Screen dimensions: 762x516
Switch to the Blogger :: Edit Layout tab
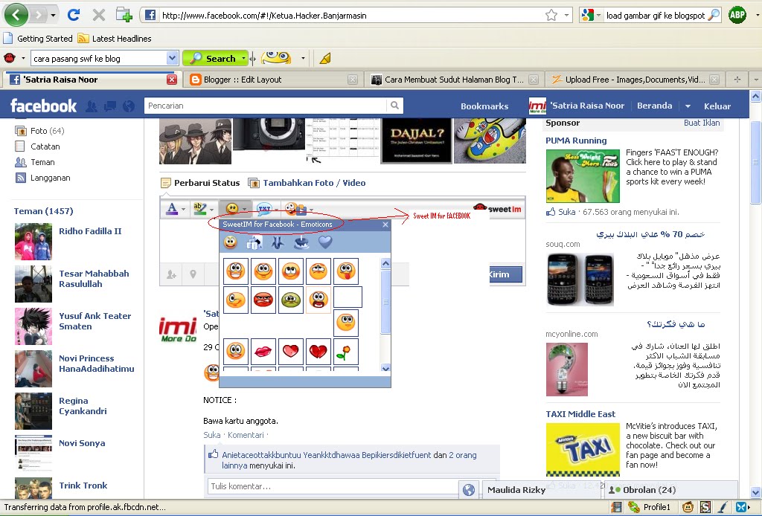[x=274, y=80]
